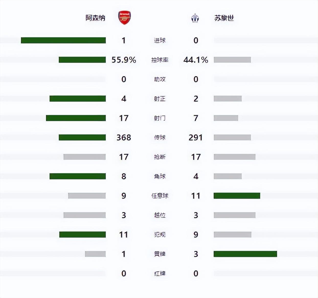This screenshot has width=318, height=298.
Task: Select the 阿森纳 team name
Action: [x=95, y=18]
